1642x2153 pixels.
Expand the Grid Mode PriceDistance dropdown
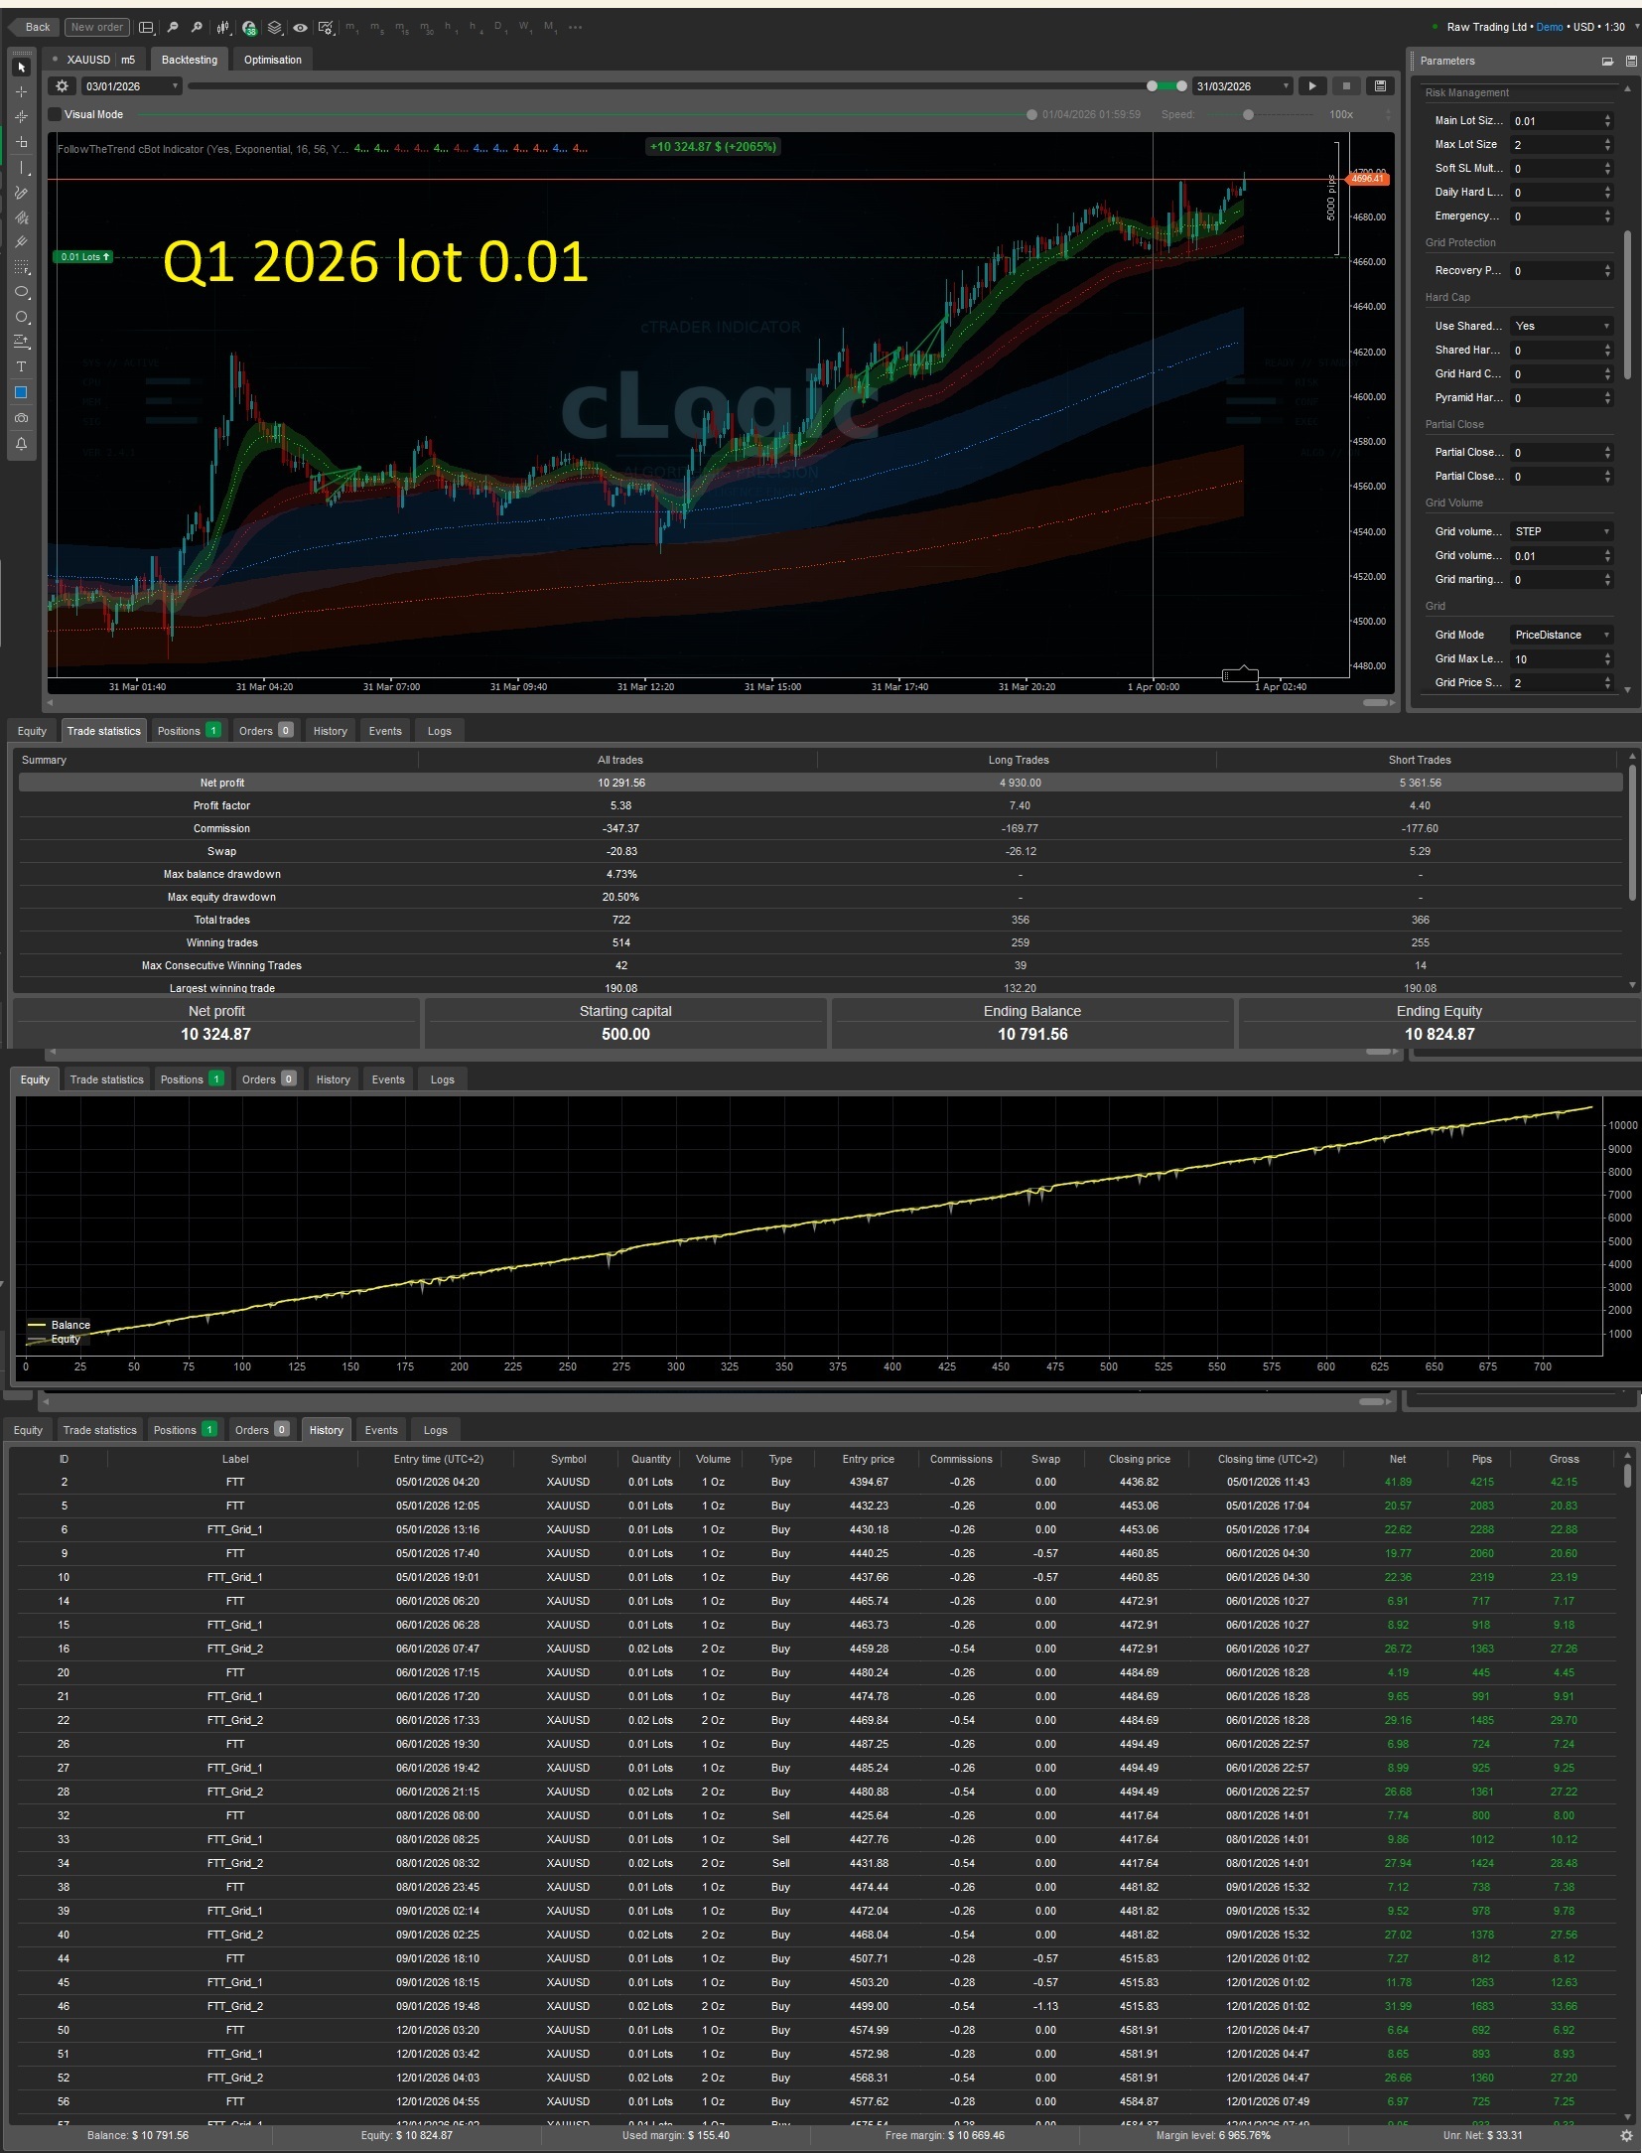coord(1561,635)
